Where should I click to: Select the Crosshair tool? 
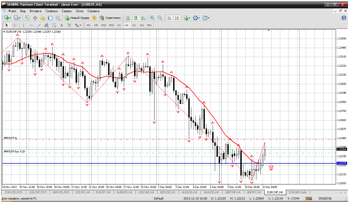[x=14, y=25]
